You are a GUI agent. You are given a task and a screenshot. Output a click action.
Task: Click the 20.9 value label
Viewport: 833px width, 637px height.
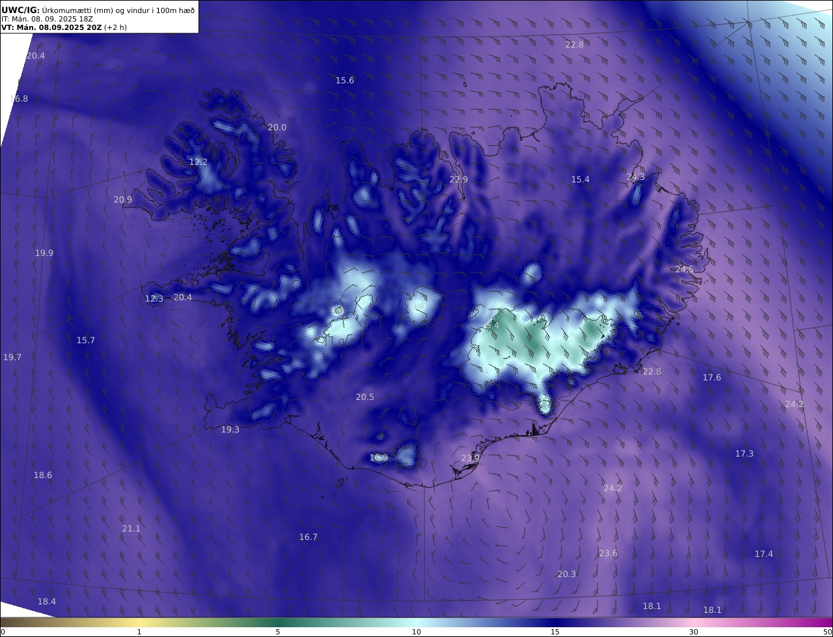coord(123,200)
